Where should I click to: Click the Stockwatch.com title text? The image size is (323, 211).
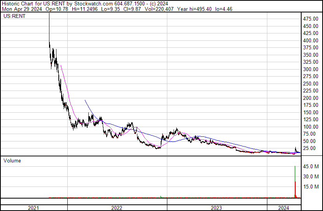click(x=93, y=4)
